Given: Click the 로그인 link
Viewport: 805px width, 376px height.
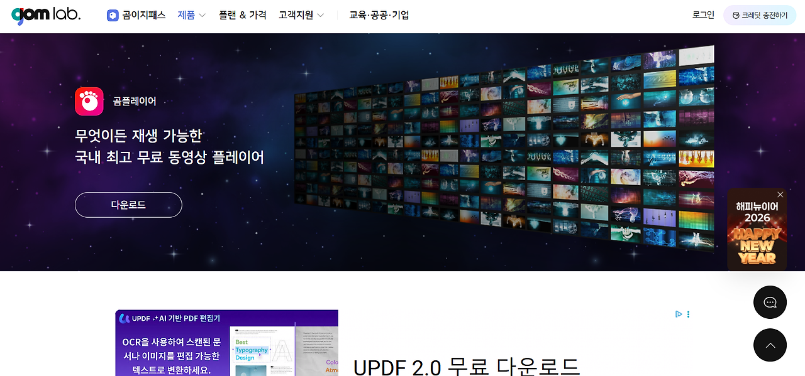Looking at the screenshot, I should (703, 15).
